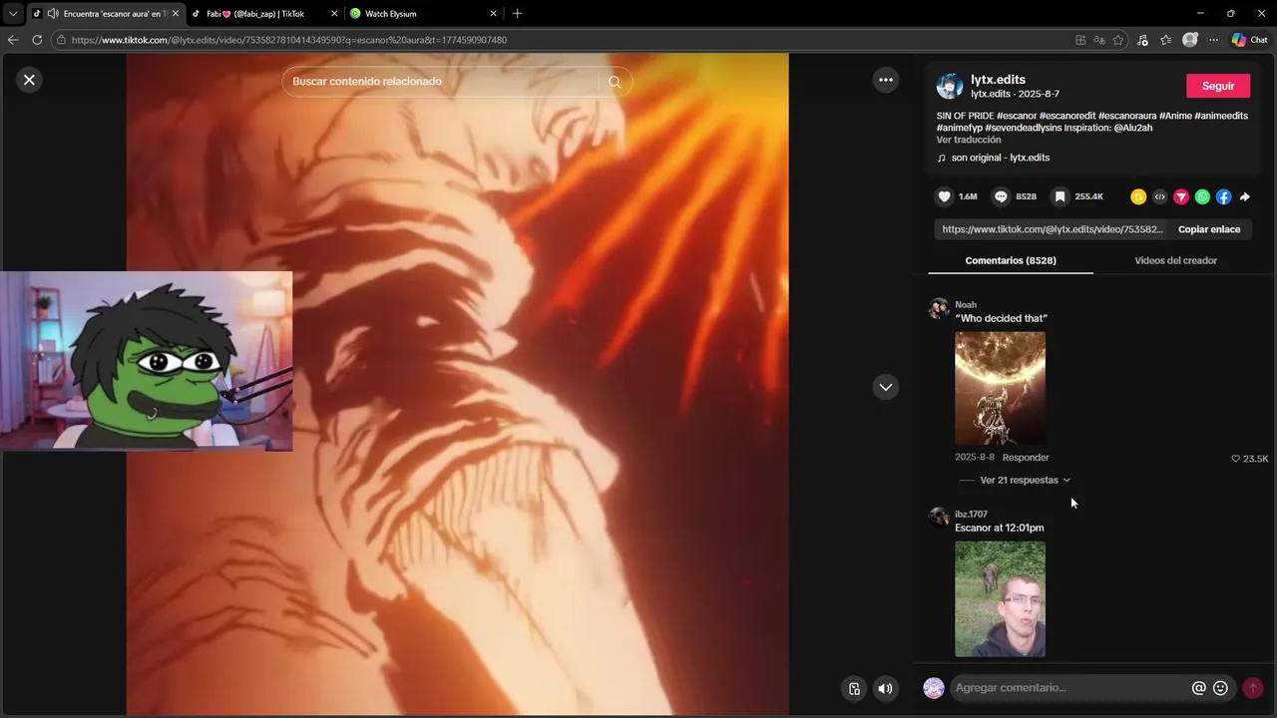1277x718 pixels.
Task: Click the Seguir follow button
Action: point(1217,86)
